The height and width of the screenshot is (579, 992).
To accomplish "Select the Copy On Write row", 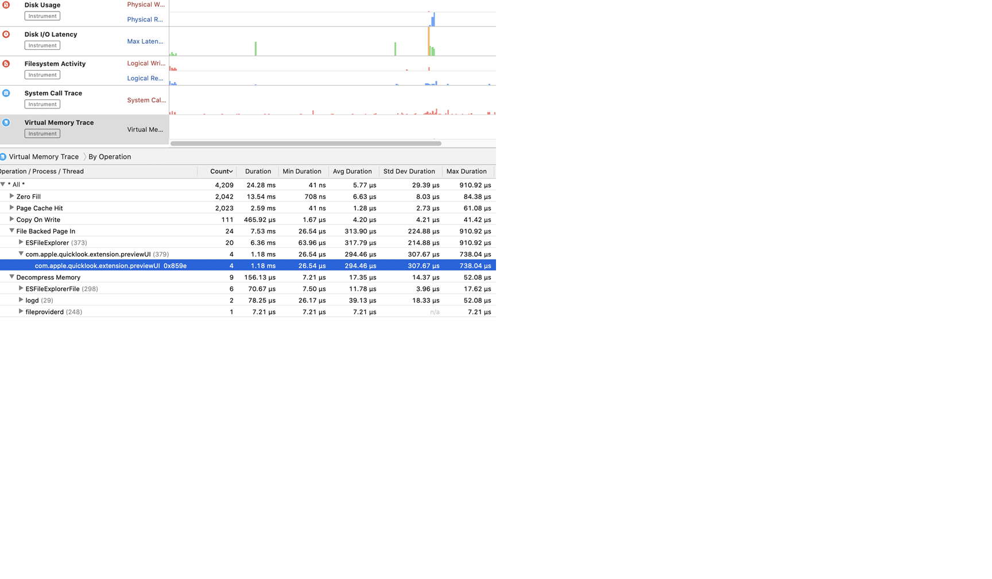I will (38, 220).
